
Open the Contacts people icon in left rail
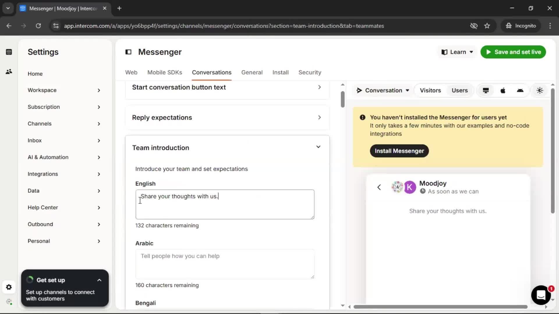click(x=9, y=72)
